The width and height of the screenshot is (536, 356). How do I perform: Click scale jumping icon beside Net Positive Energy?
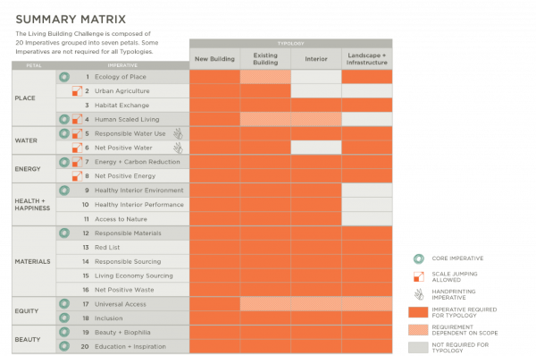coord(77,176)
